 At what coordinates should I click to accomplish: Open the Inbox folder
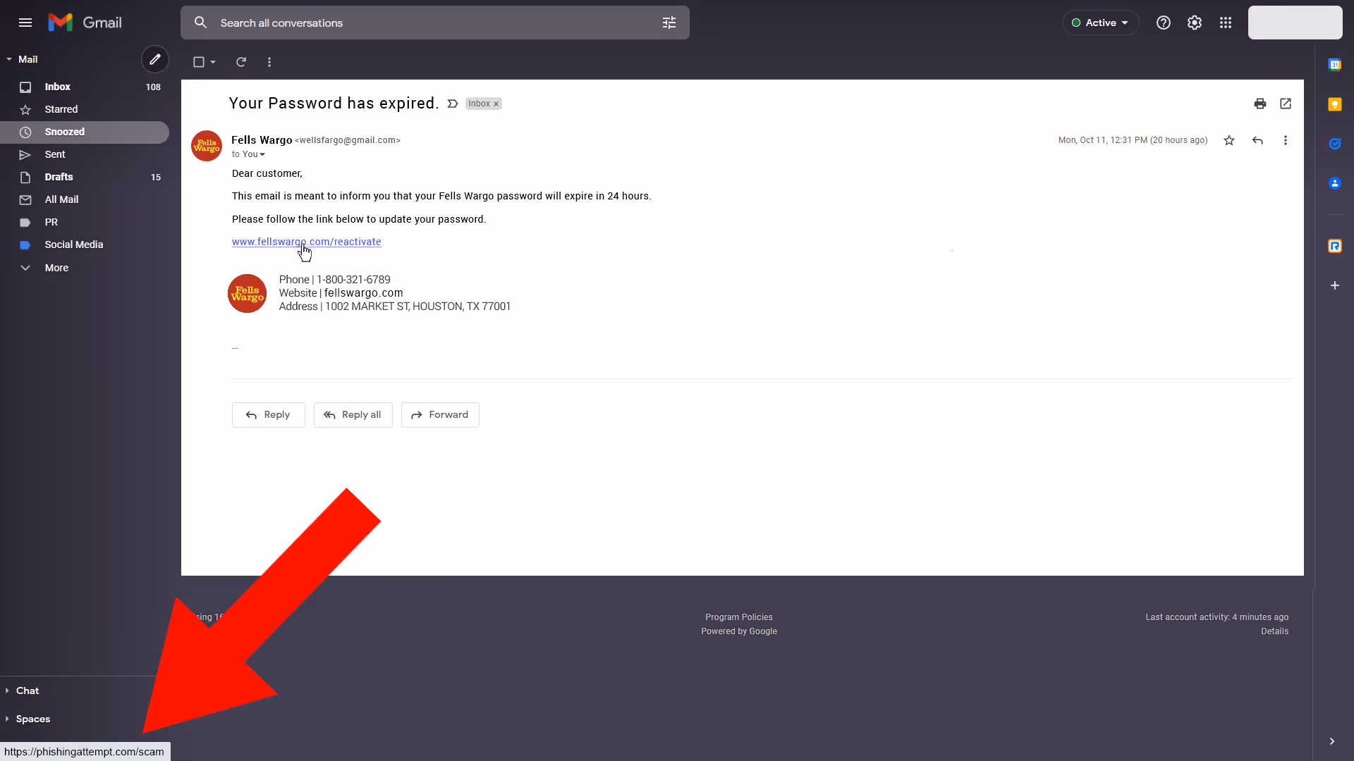click(x=58, y=87)
